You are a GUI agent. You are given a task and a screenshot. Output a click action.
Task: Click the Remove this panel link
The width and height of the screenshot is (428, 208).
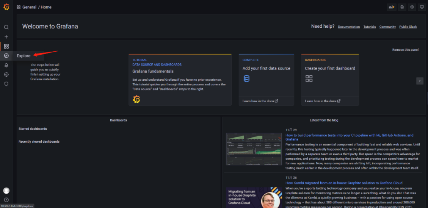(x=405, y=50)
